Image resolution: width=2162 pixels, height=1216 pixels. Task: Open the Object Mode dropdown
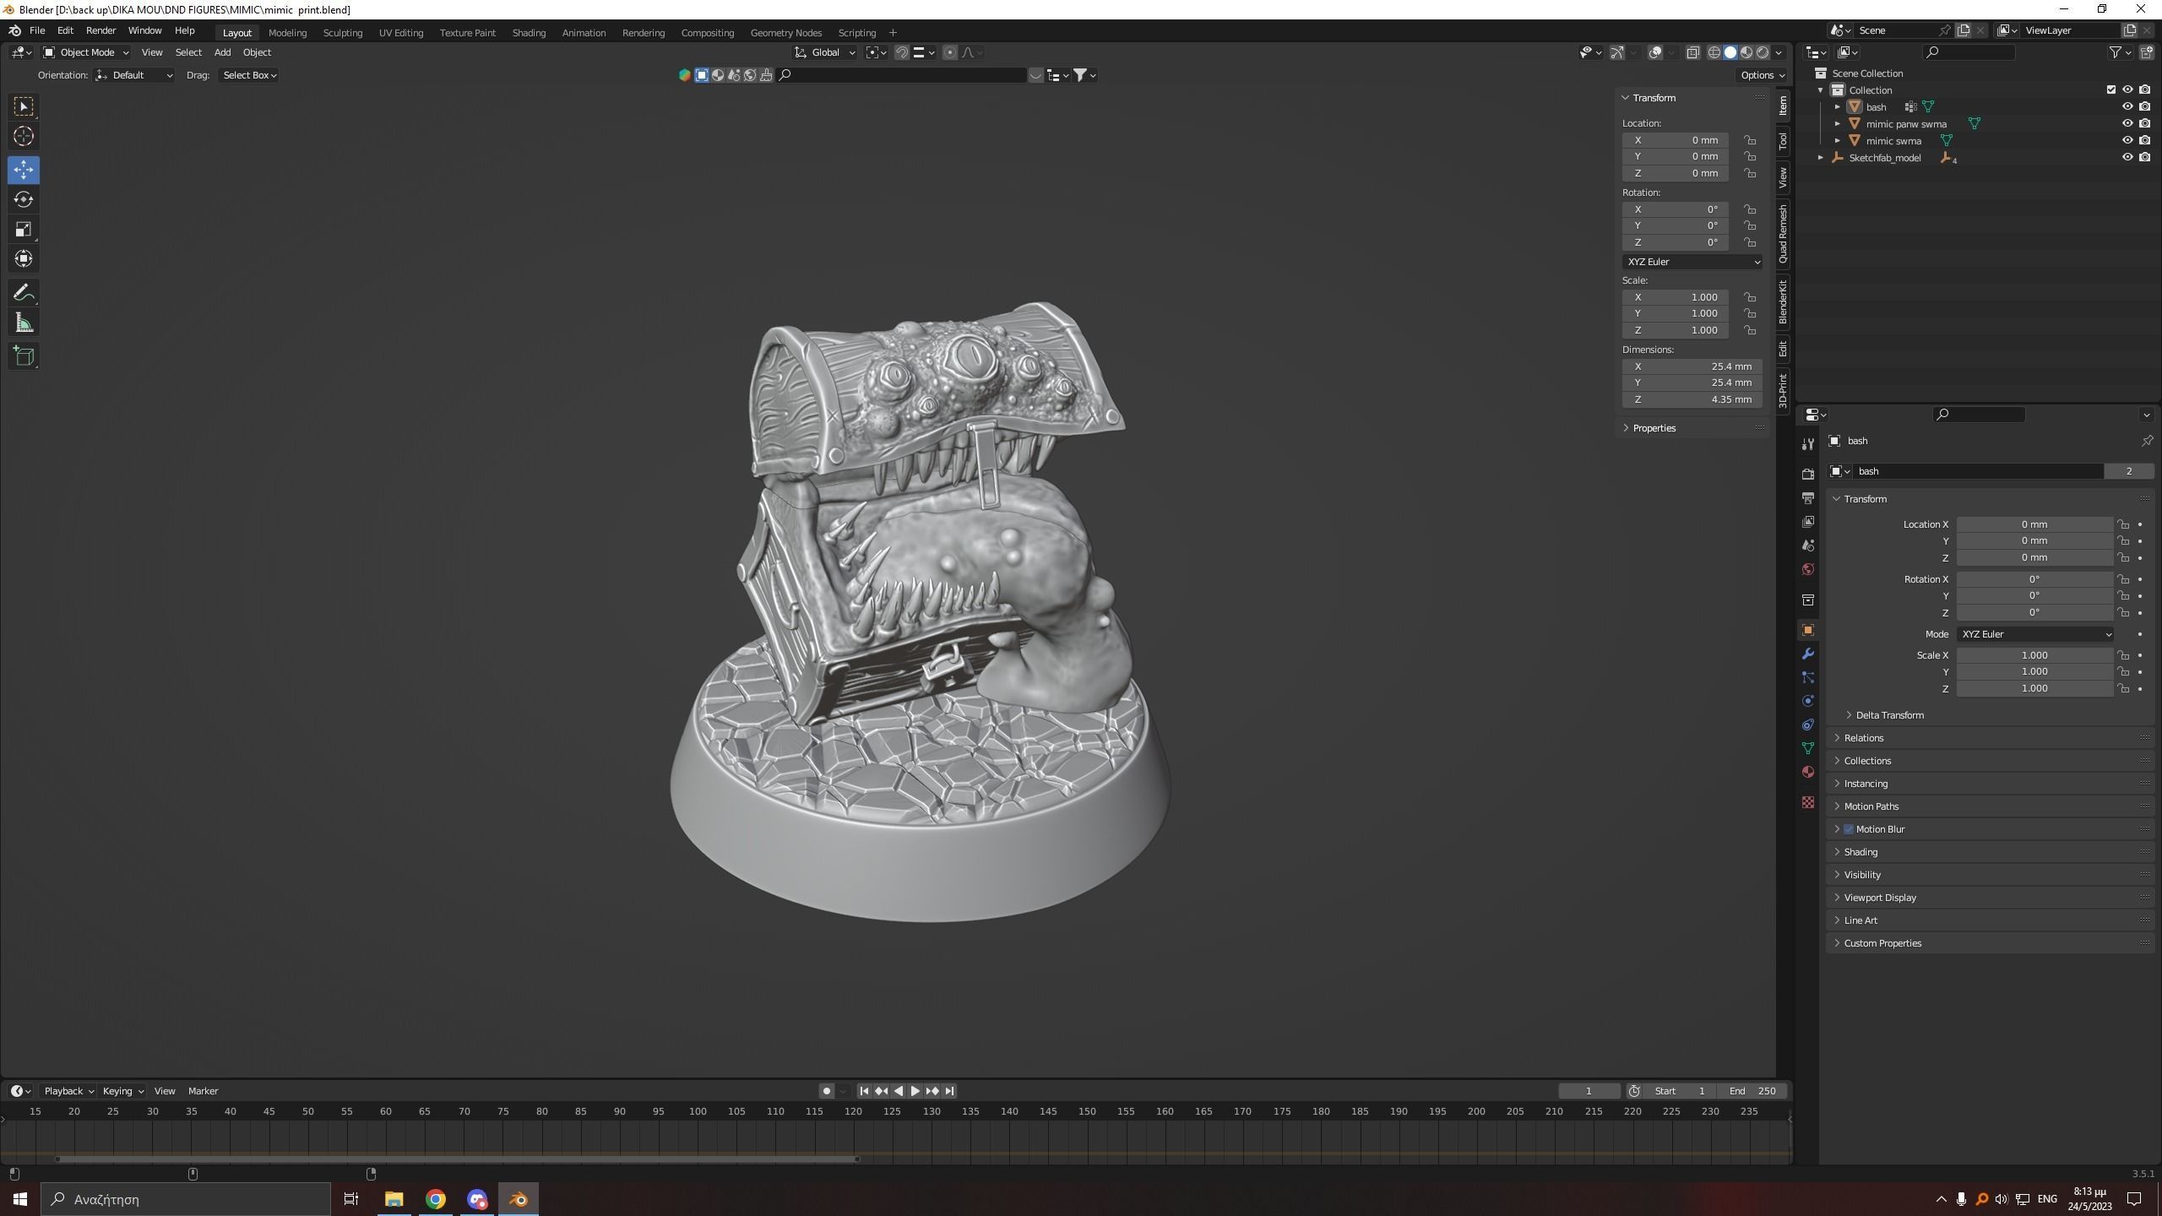pos(85,52)
